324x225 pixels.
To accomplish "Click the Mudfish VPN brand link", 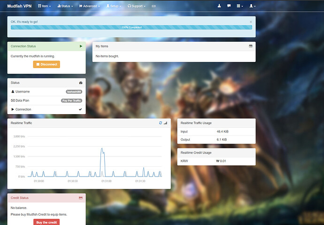I will [19, 6].
